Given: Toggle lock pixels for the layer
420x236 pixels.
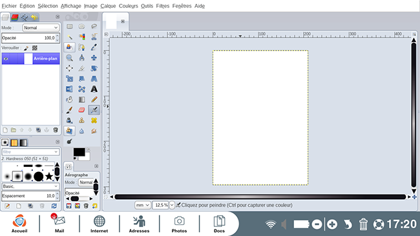Looking at the screenshot, I should [x=26, y=48].
